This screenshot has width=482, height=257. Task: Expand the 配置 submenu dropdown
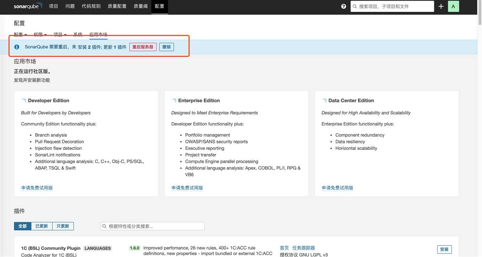click(x=20, y=34)
